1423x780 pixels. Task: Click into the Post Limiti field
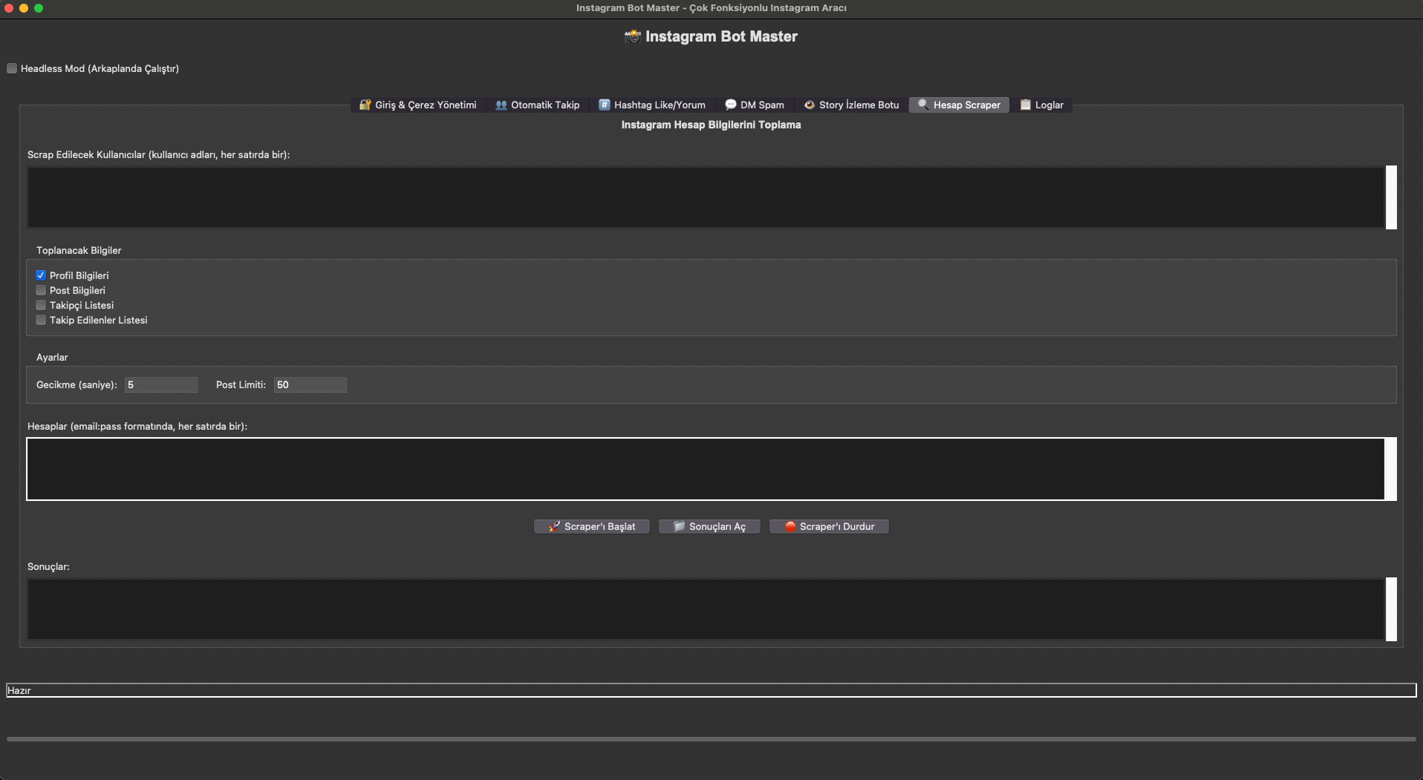point(310,384)
